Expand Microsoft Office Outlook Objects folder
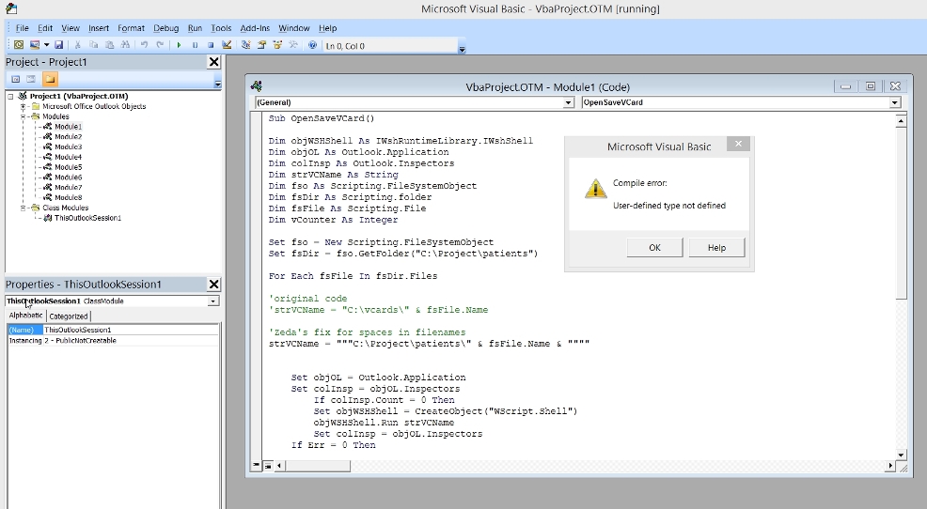Viewport: 927px width, 509px height. click(24, 106)
